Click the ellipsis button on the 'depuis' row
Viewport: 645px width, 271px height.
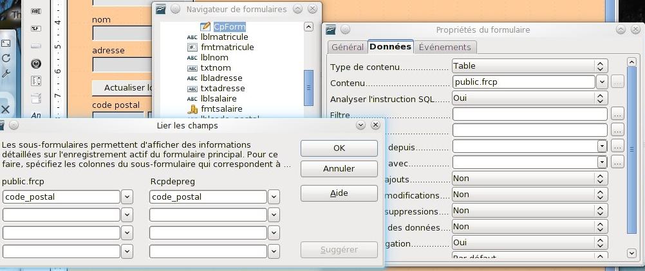617,146
